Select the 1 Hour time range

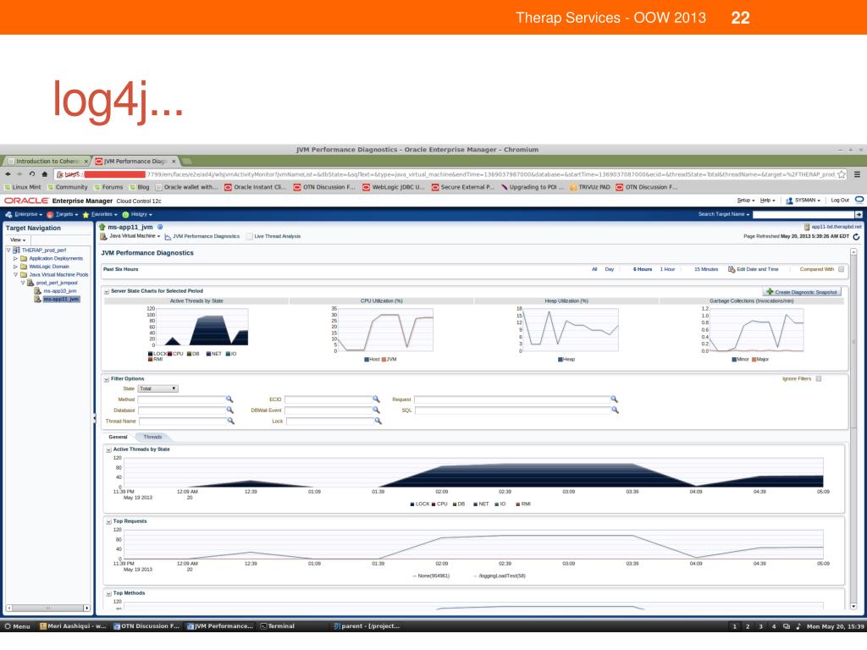point(667,269)
